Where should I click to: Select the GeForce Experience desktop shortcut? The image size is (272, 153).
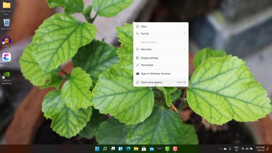pos(7,78)
